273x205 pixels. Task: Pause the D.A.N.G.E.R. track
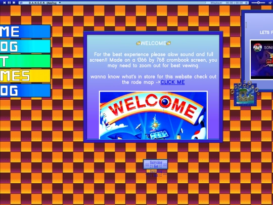[9, 3]
